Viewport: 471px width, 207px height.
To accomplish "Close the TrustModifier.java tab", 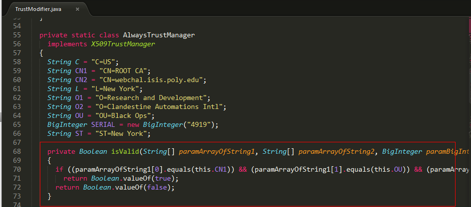I will point(77,9).
